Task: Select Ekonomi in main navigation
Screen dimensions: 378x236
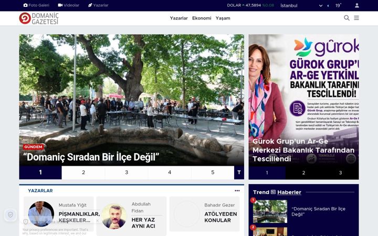Action: point(202,18)
